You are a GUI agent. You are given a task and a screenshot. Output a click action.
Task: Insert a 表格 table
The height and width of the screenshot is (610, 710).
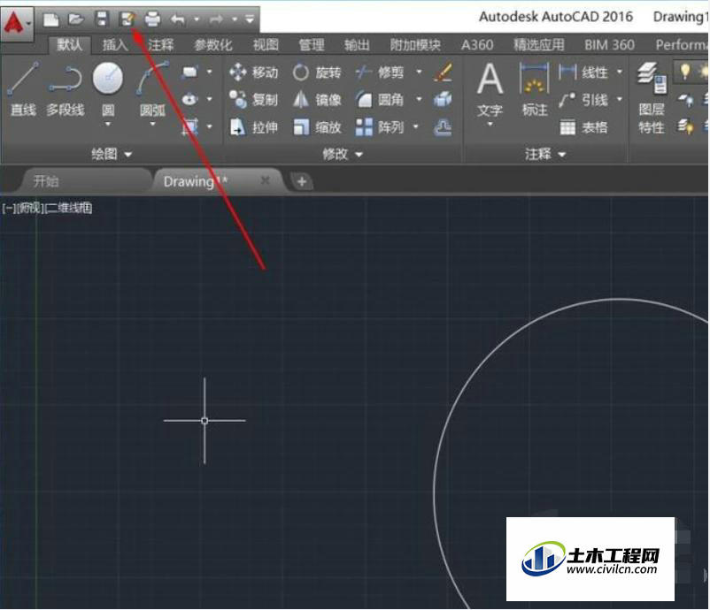[x=583, y=127]
